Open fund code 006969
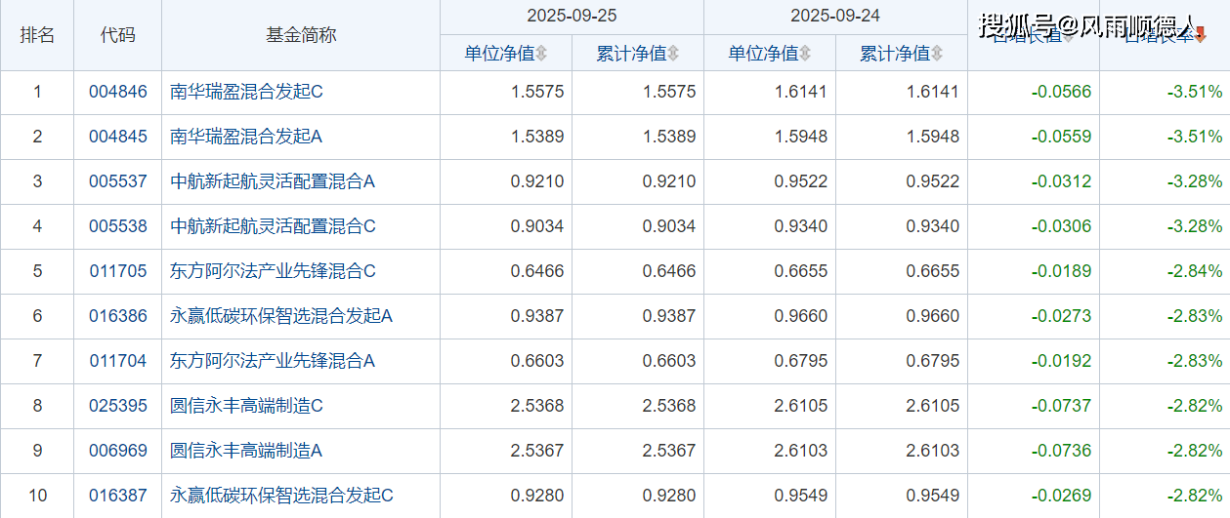 (118, 451)
